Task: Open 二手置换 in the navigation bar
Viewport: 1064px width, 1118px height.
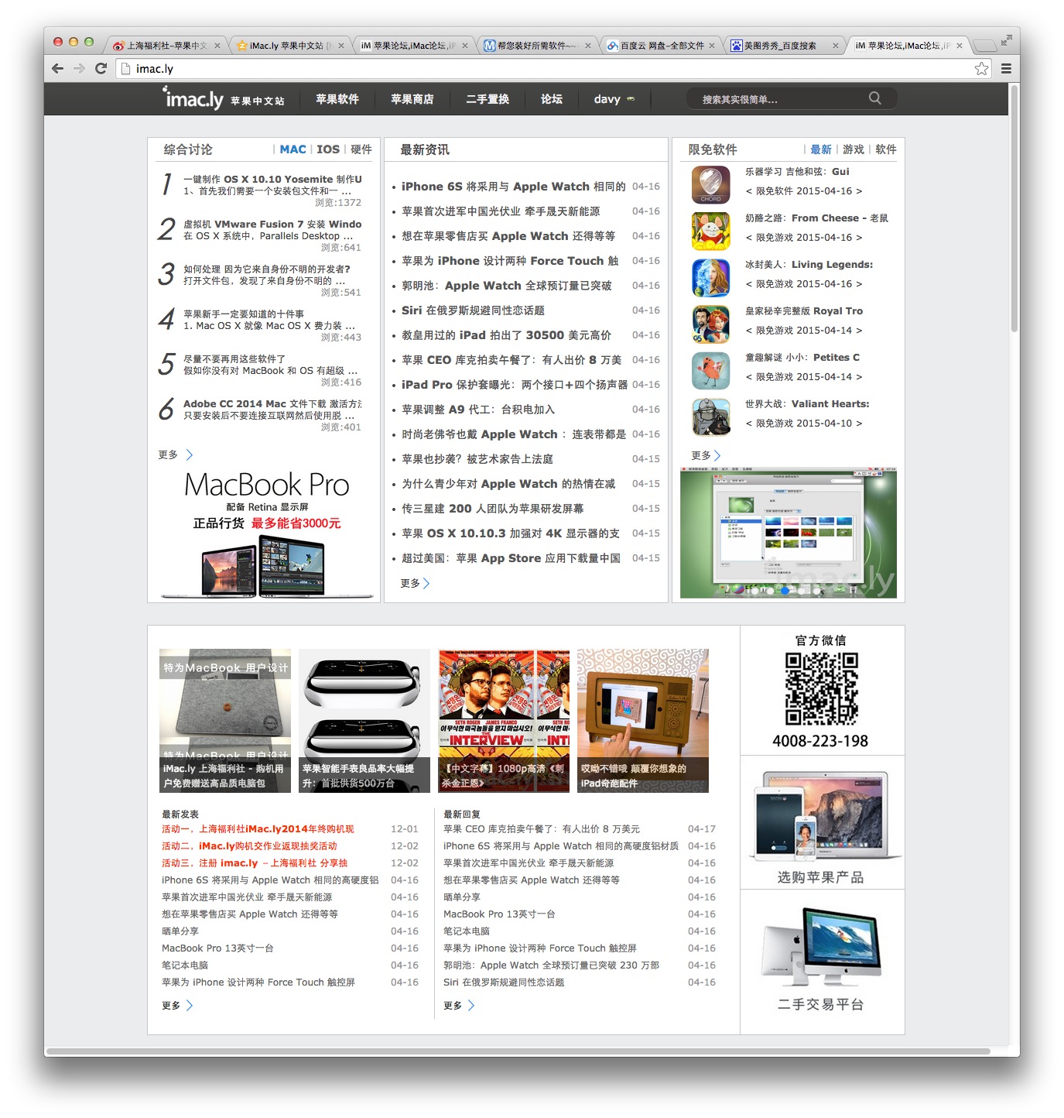Action: pyautogui.click(x=488, y=99)
